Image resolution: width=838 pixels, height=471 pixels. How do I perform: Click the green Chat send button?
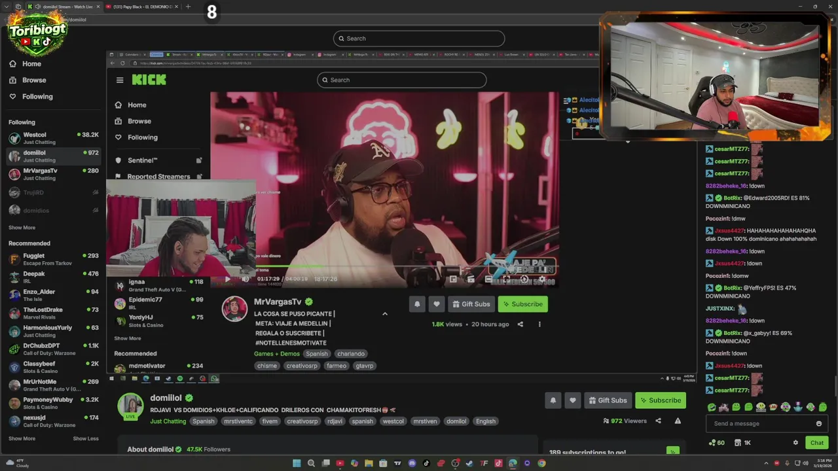click(x=816, y=443)
